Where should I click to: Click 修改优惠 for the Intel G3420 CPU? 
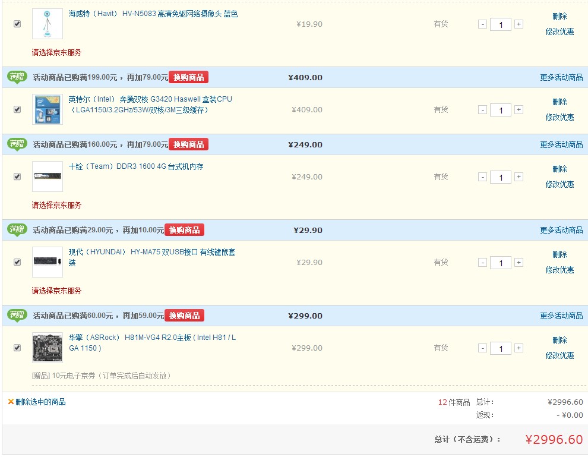tap(560, 117)
